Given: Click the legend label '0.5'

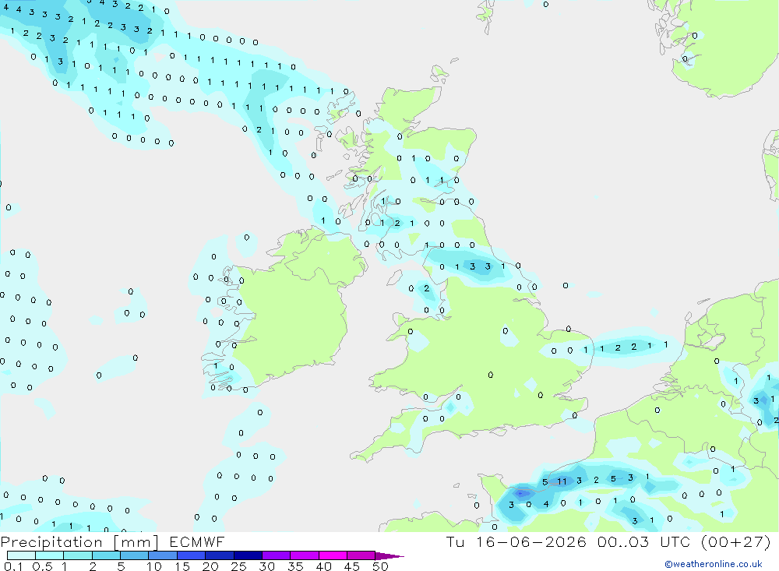Looking at the screenshot, I should coord(42,566).
